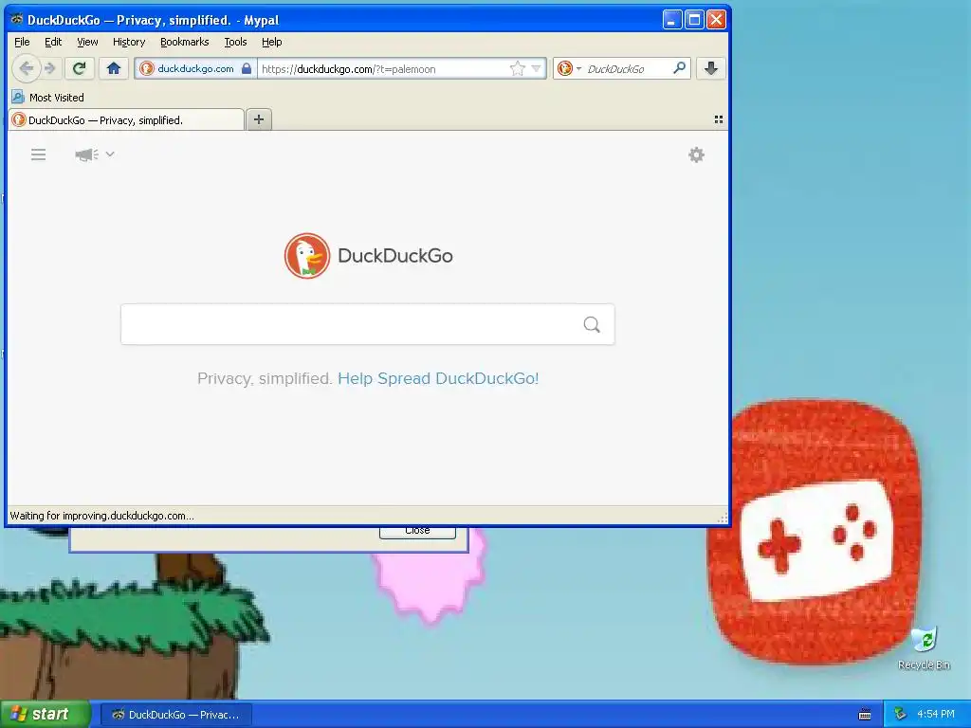Image resolution: width=971 pixels, height=728 pixels.
Task: Choose search engine via DuckDuckGo icon dropdown
Action: click(x=569, y=68)
